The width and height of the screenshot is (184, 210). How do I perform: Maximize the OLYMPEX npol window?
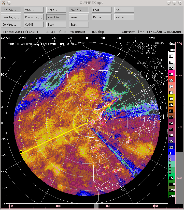(x=175, y=3)
